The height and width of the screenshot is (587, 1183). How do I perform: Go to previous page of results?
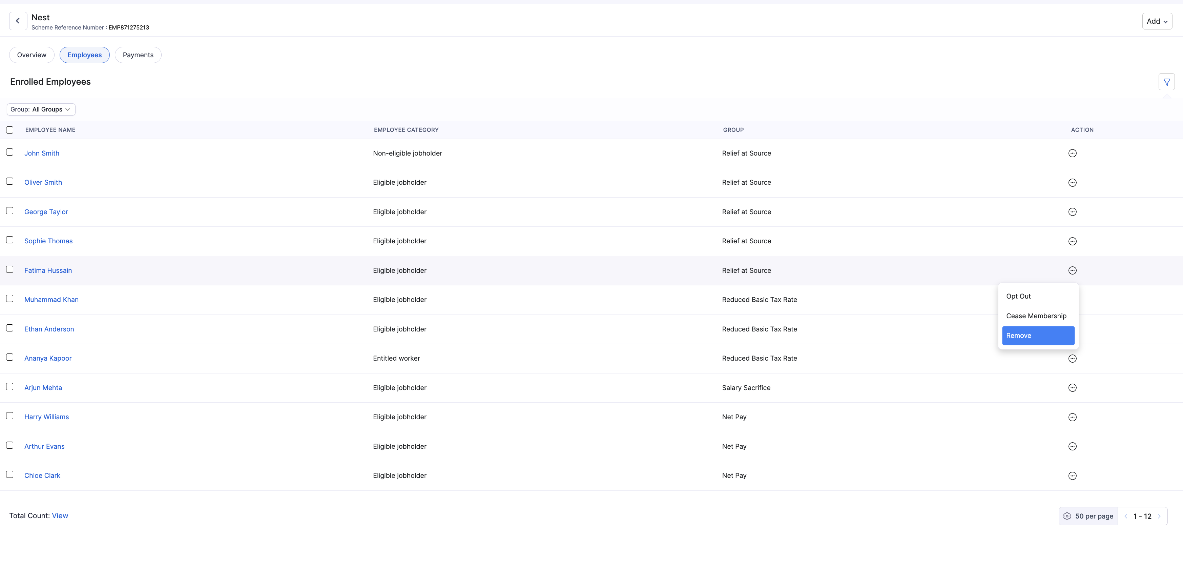(1126, 516)
